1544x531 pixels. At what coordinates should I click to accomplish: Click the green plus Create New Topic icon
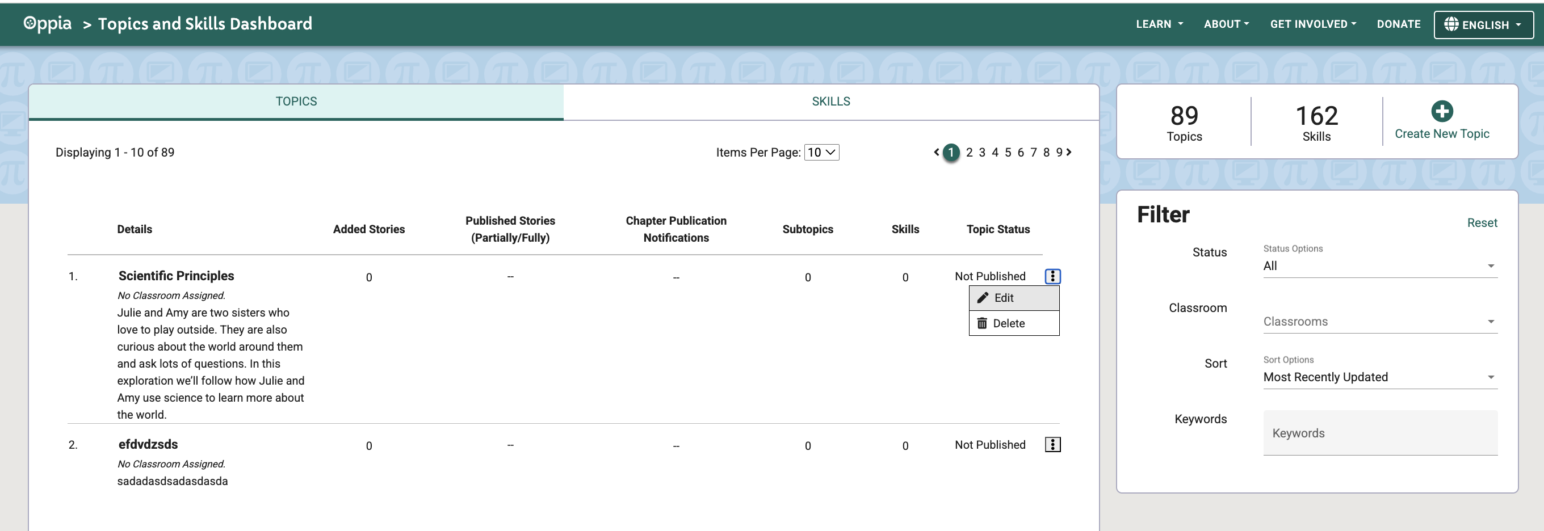click(1441, 111)
